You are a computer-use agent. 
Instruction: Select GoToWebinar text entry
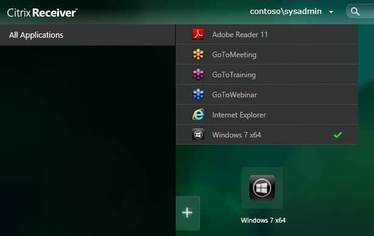[235, 95]
